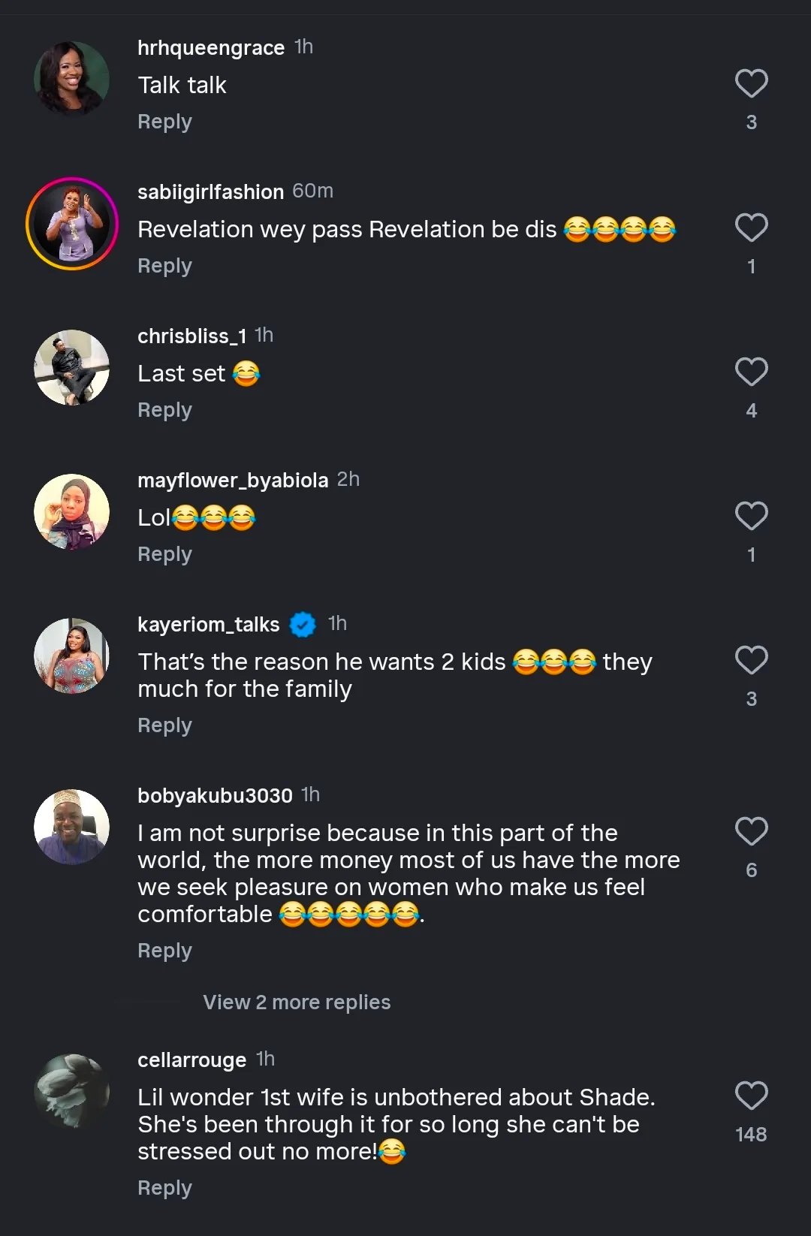
Task: Tap heart on sabiigirlfashion's Revelation comment
Action: point(751,228)
